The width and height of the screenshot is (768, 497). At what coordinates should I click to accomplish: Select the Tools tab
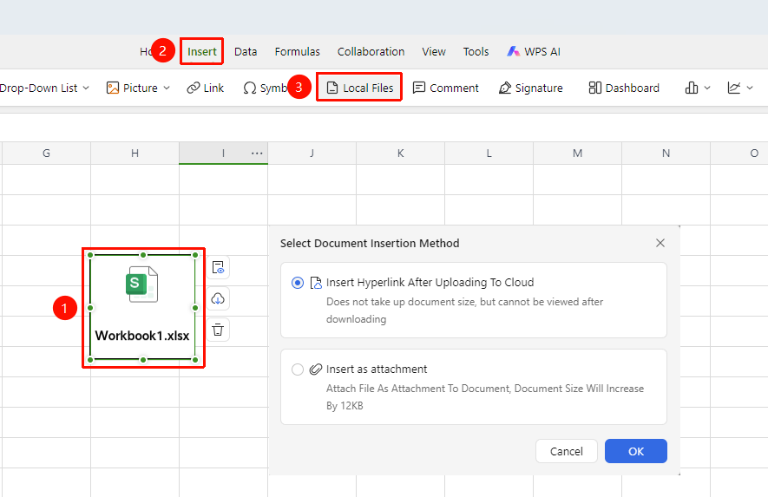[476, 51]
